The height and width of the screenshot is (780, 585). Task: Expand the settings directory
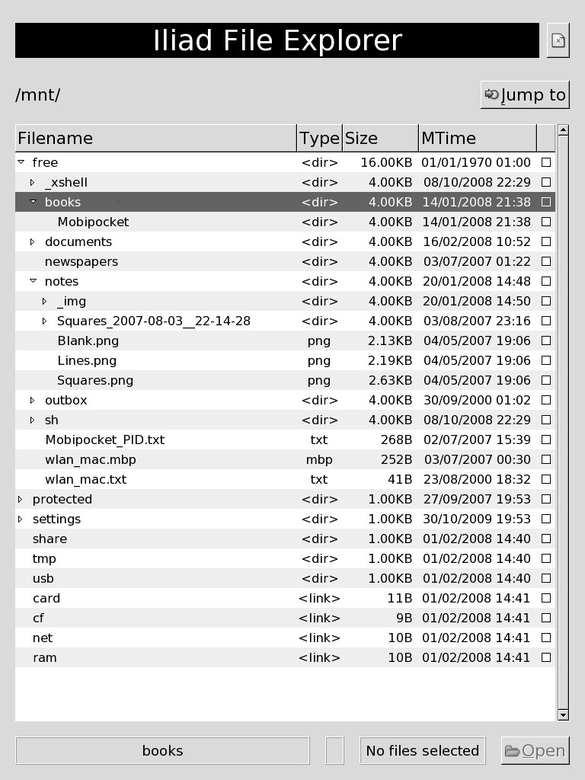pyautogui.click(x=21, y=519)
